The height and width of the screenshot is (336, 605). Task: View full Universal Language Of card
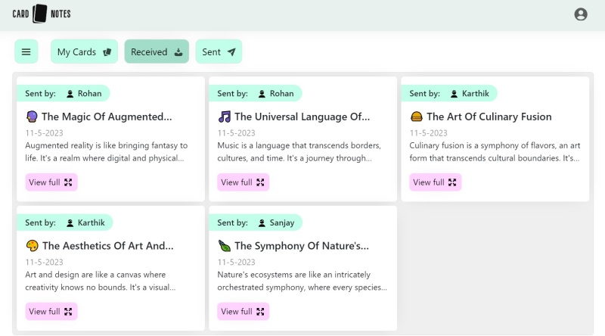[244, 182]
